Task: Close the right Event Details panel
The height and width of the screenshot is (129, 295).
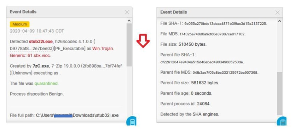Action: 278,13
